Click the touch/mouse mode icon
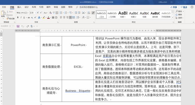The image size is (195, 105). click(x=32, y=26)
